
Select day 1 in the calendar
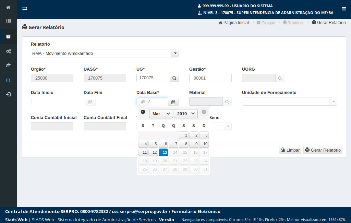point(184,135)
